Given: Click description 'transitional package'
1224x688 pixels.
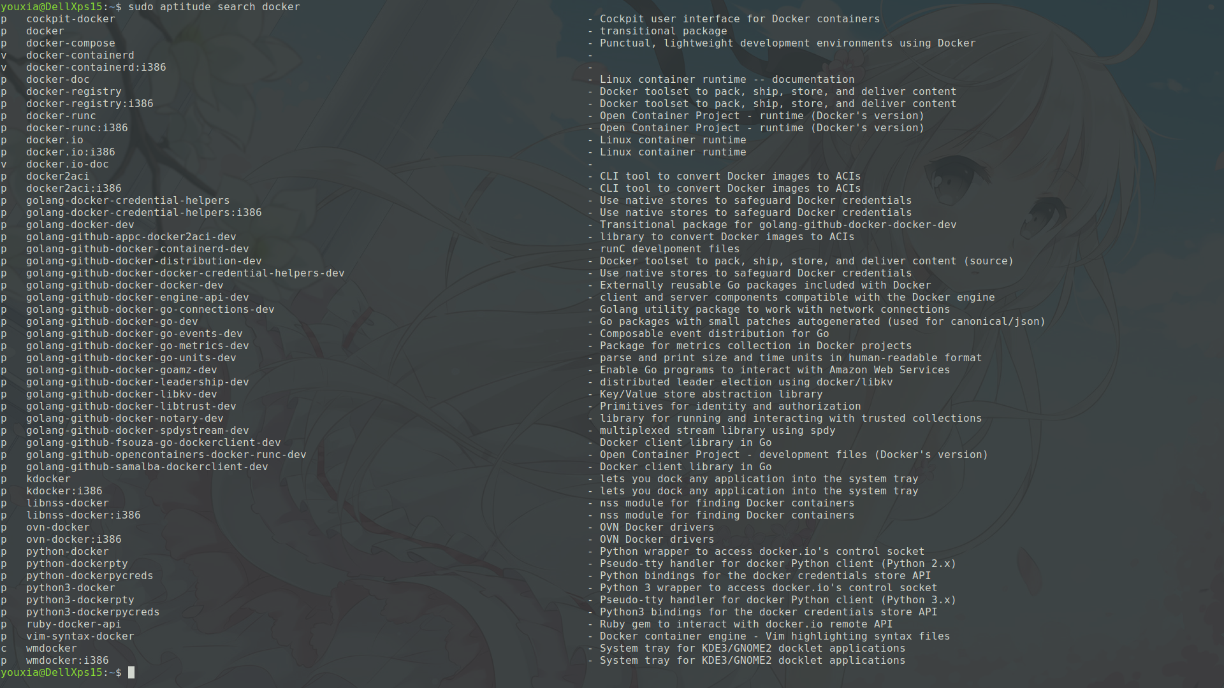Looking at the screenshot, I should point(664,31).
